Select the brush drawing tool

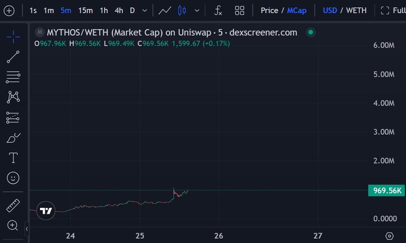click(13, 138)
